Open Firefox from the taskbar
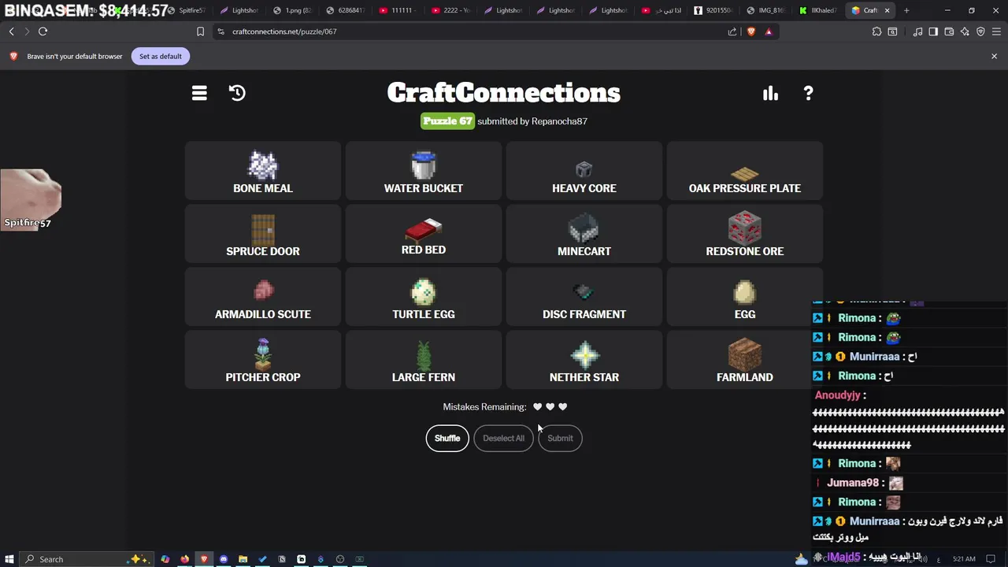Viewport: 1008px width, 567px height. pos(184,559)
